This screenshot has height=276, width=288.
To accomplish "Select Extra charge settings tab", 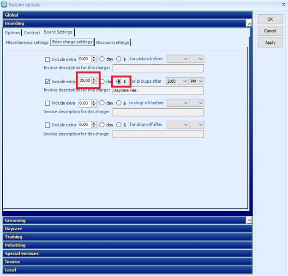I will click(72, 42).
